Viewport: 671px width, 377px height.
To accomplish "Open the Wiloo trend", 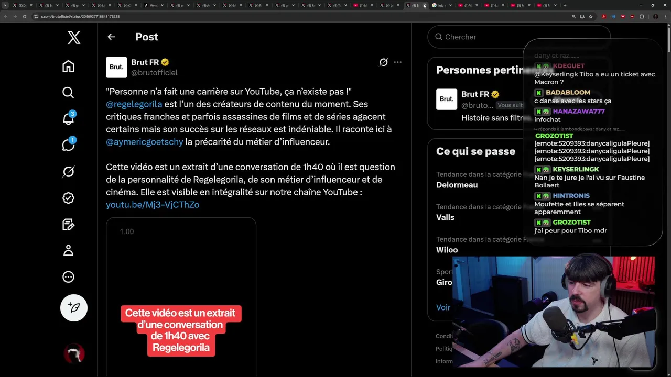I will (x=447, y=250).
